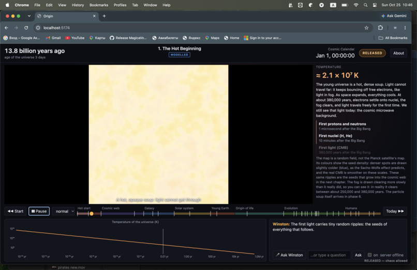Click Young Earth label on timeline
417x270 pixels.
tap(220, 208)
